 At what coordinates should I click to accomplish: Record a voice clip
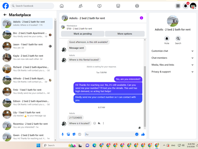pos(63,134)
